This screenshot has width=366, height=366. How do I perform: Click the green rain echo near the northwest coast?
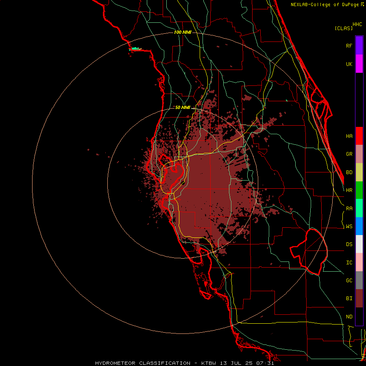coord(135,49)
